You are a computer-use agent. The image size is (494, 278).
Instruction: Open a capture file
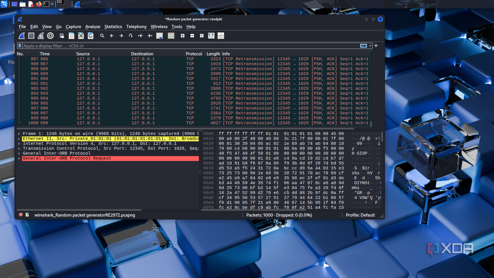[62, 36]
